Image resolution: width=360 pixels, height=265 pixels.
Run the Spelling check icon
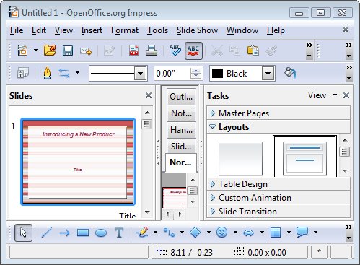click(x=175, y=51)
